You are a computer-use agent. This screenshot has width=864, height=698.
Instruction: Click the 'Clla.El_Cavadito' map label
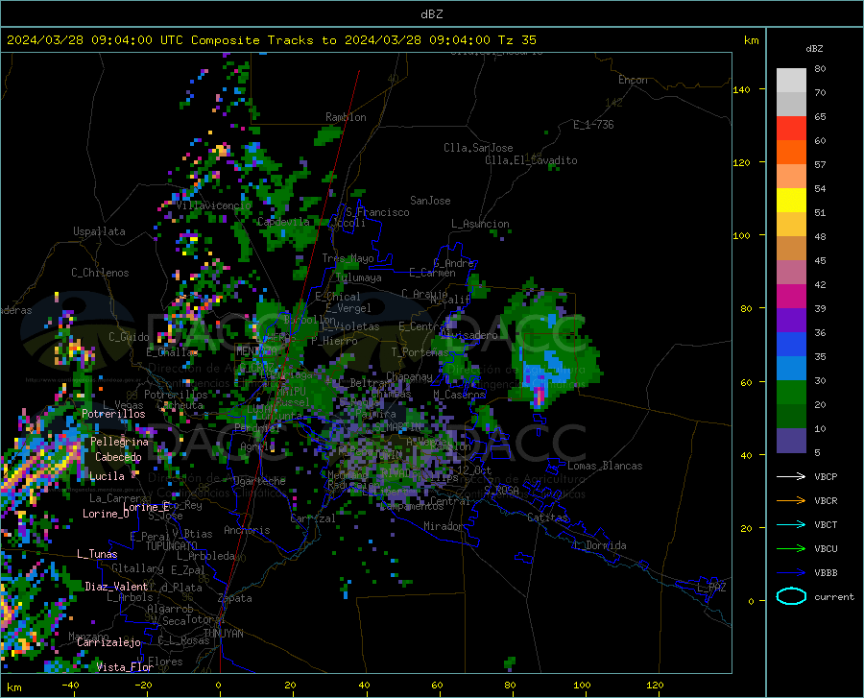point(531,160)
